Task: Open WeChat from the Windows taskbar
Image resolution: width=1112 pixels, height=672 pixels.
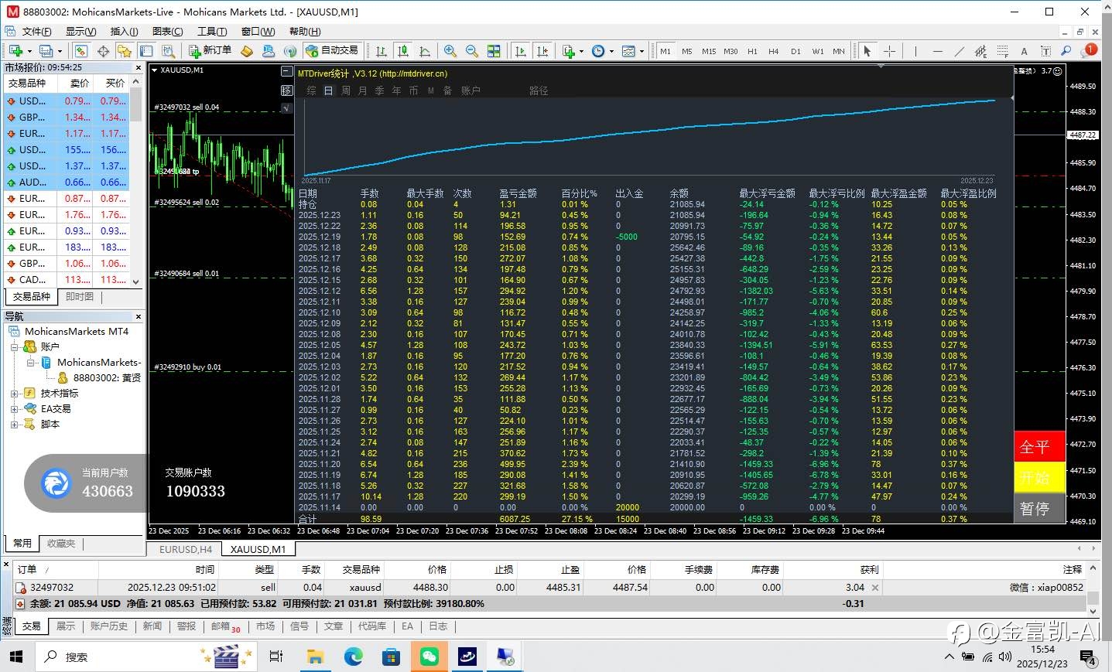Action: pos(429,657)
